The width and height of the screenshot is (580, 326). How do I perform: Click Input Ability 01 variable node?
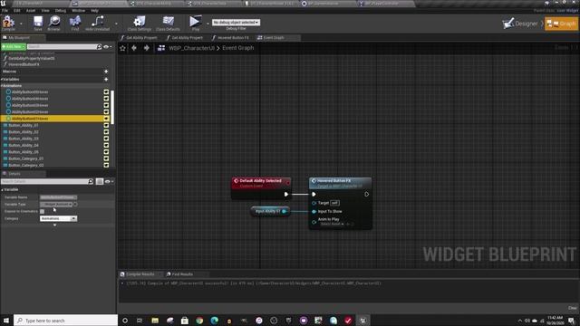[x=270, y=211]
